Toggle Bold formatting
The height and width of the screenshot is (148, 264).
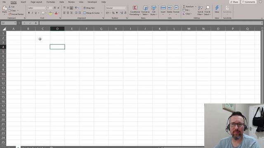[x=29, y=13]
